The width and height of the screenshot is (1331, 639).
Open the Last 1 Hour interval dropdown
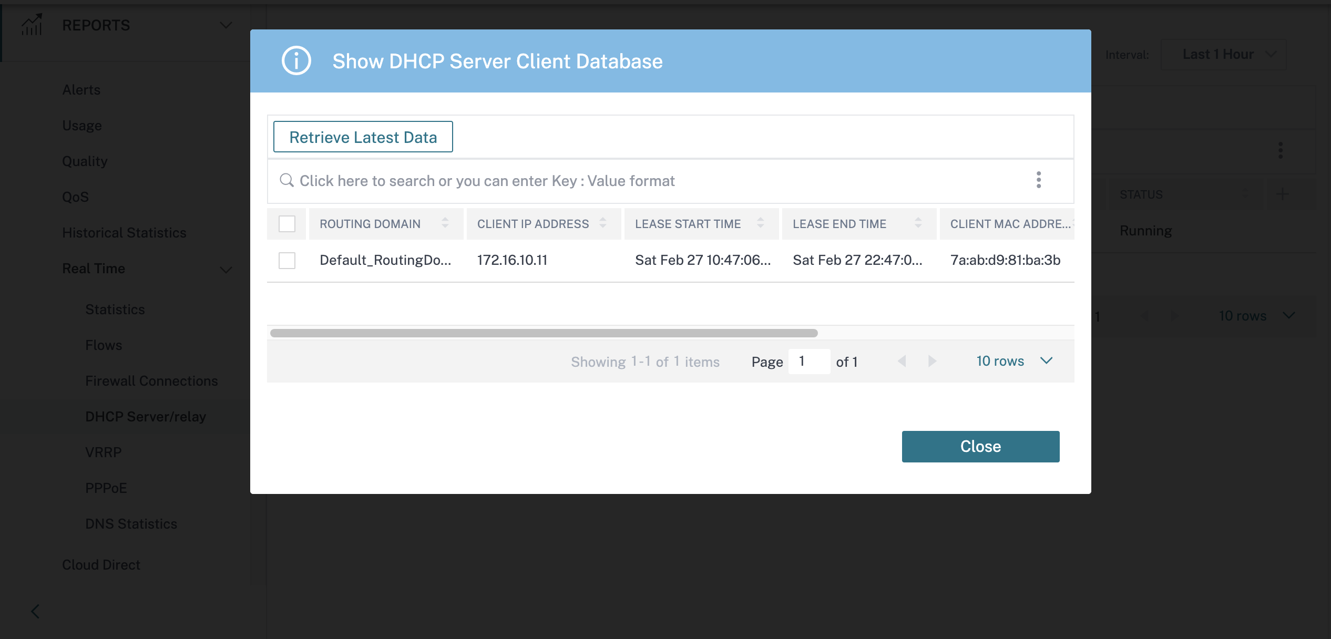pyautogui.click(x=1223, y=55)
